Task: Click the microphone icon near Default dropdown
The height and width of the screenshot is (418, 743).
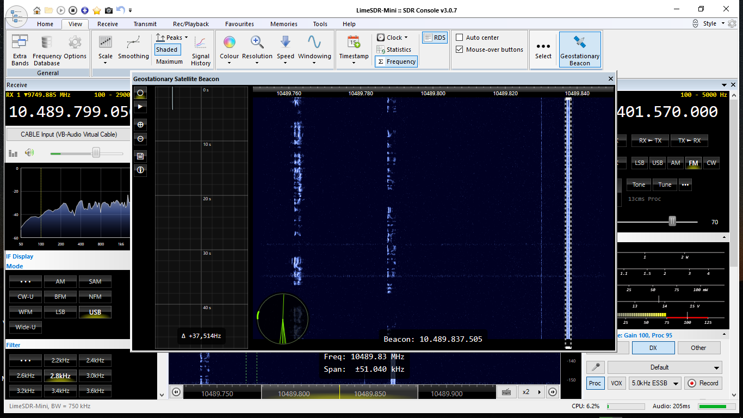Action: [x=596, y=367]
